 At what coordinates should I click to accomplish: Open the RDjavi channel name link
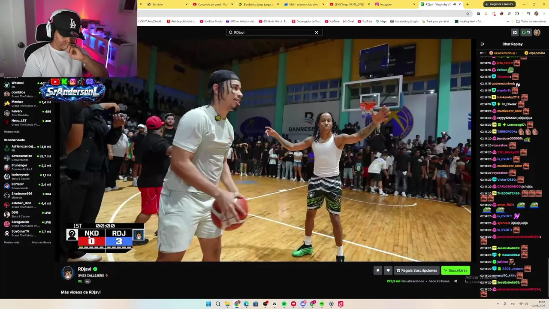[x=84, y=269]
